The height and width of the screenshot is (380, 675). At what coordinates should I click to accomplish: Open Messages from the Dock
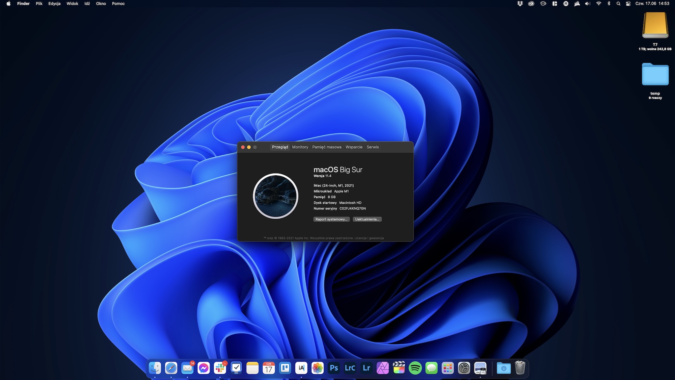[431, 368]
